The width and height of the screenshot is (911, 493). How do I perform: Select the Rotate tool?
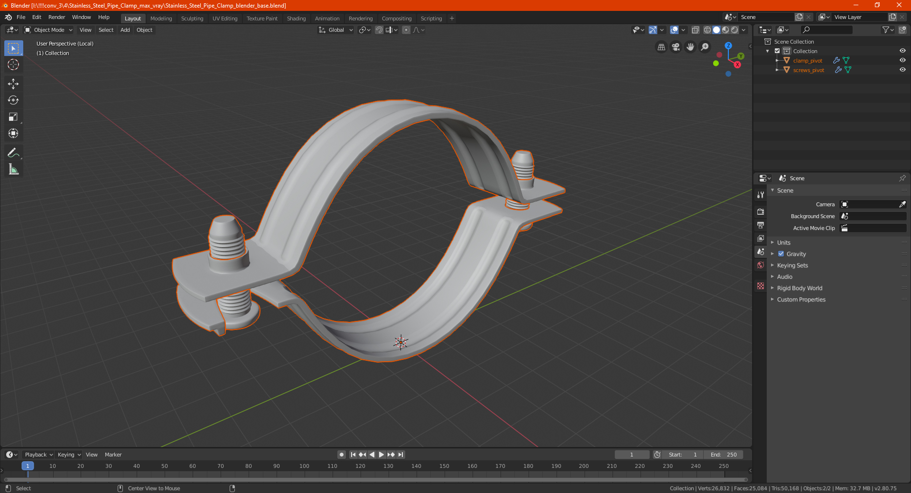(13, 100)
